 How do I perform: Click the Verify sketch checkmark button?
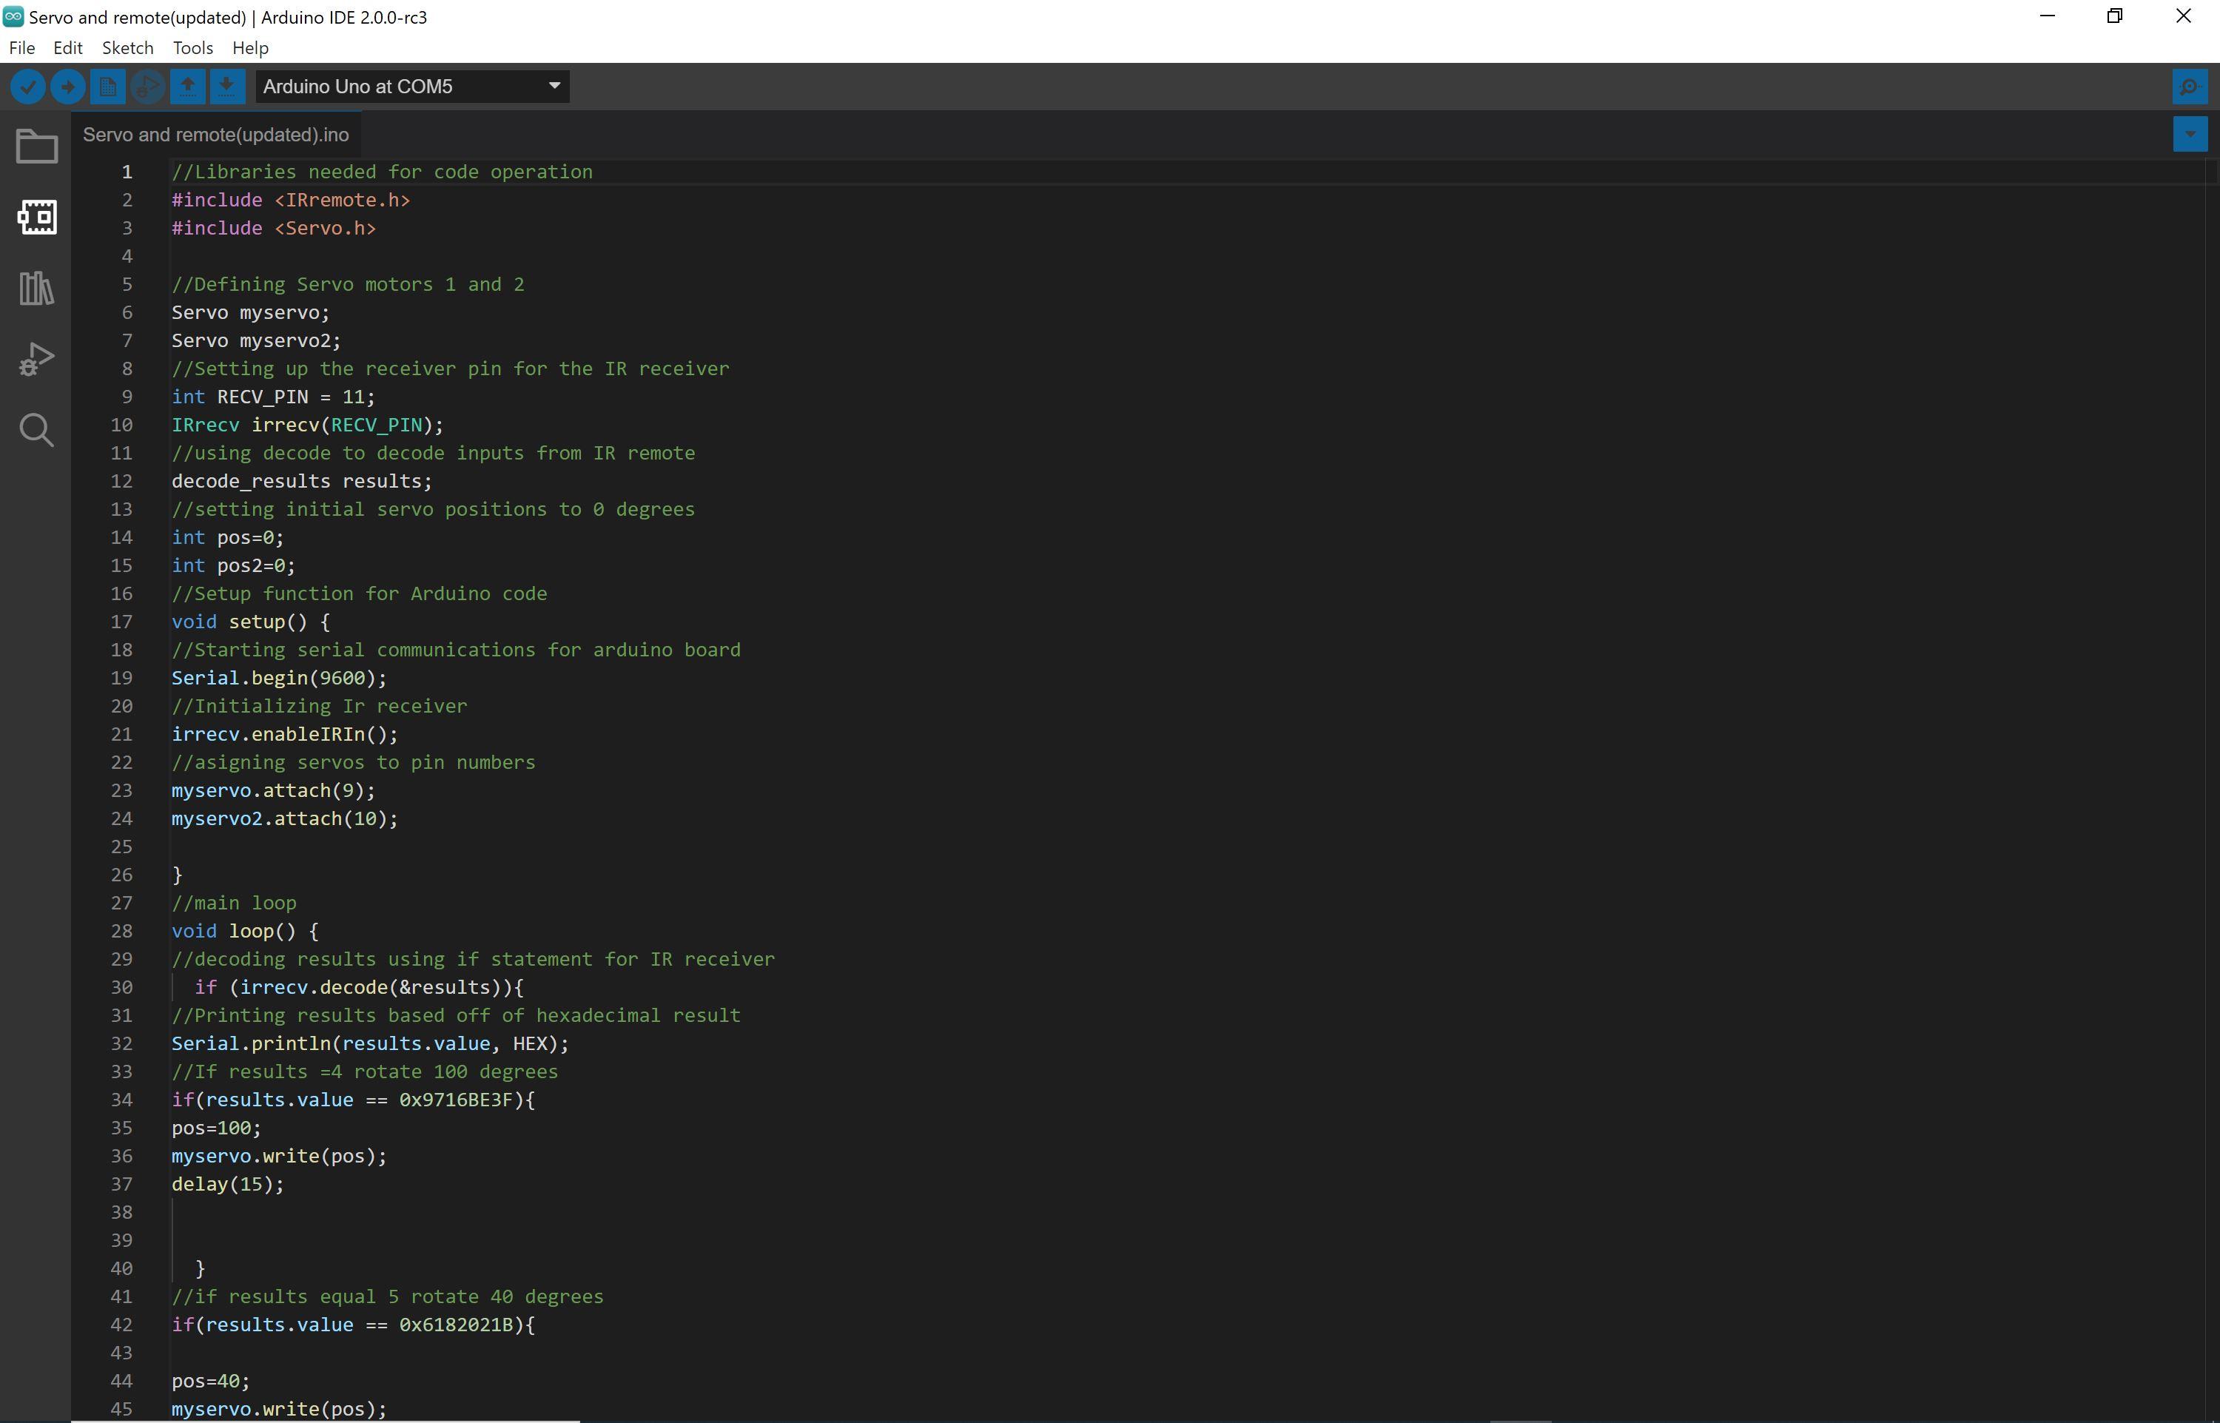pos(27,87)
